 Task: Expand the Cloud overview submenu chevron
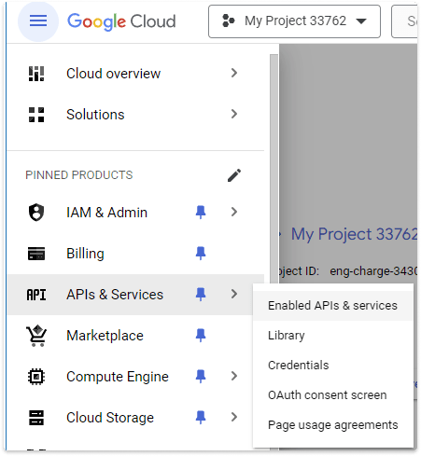pyautogui.click(x=234, y=74)
